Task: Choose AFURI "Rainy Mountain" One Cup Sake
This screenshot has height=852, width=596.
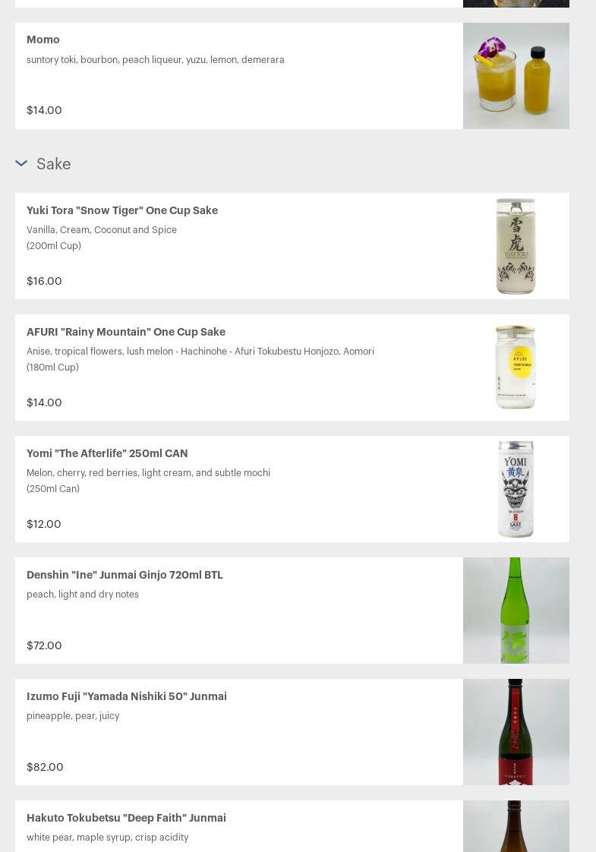Action: pos(126,332)
